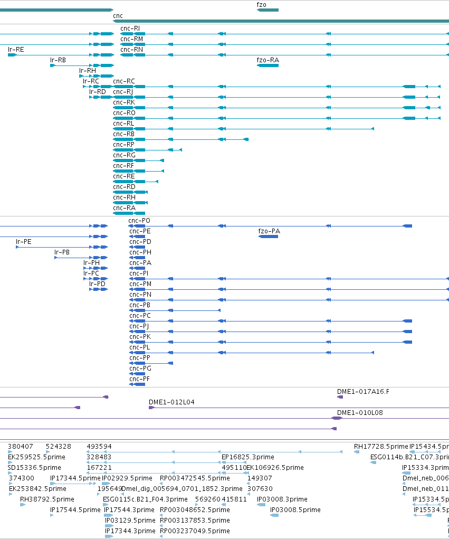Select the cnc-PC protein label

(140, 316)
